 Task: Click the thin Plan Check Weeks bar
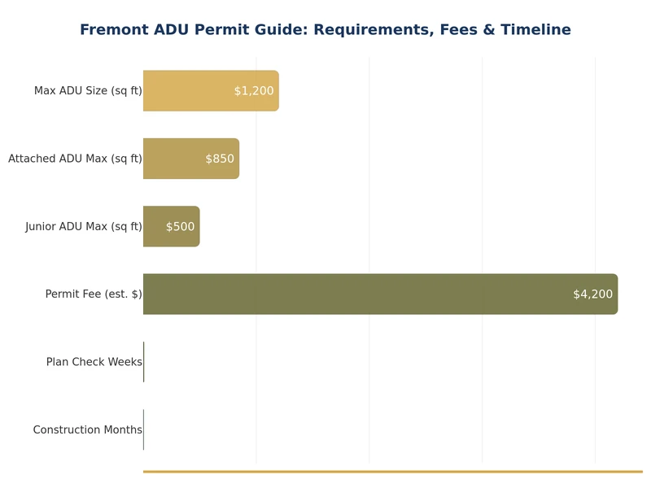coord(144,362)
